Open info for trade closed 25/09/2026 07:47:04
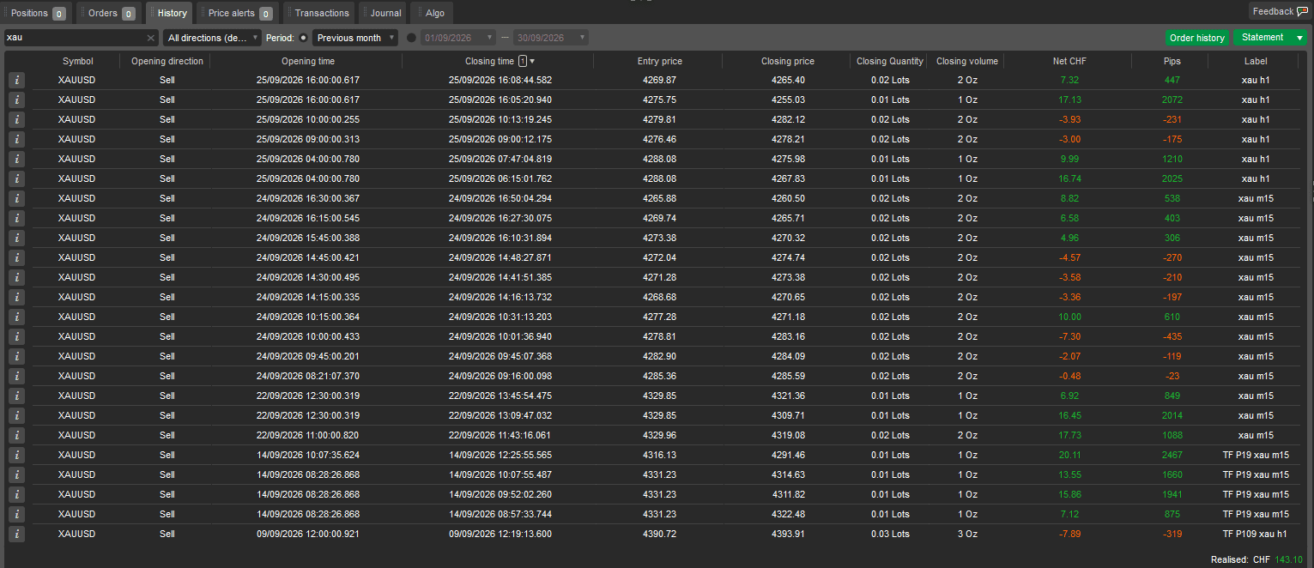Image resolution: width=1314 pixels, height=568 pixels. coord(16,159)
